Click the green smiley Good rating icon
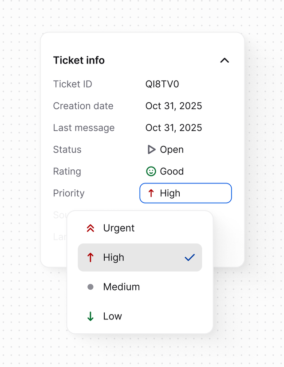The height and width of the screenshot is (367, 284). click(150, 171)
